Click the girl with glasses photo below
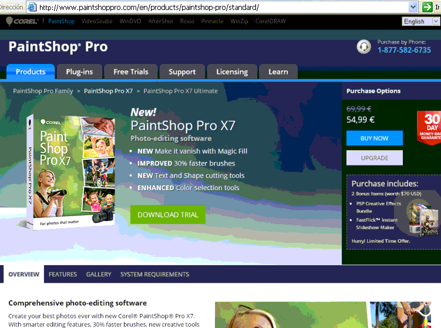This screenshot has width=441, height=328. (291, 315)
